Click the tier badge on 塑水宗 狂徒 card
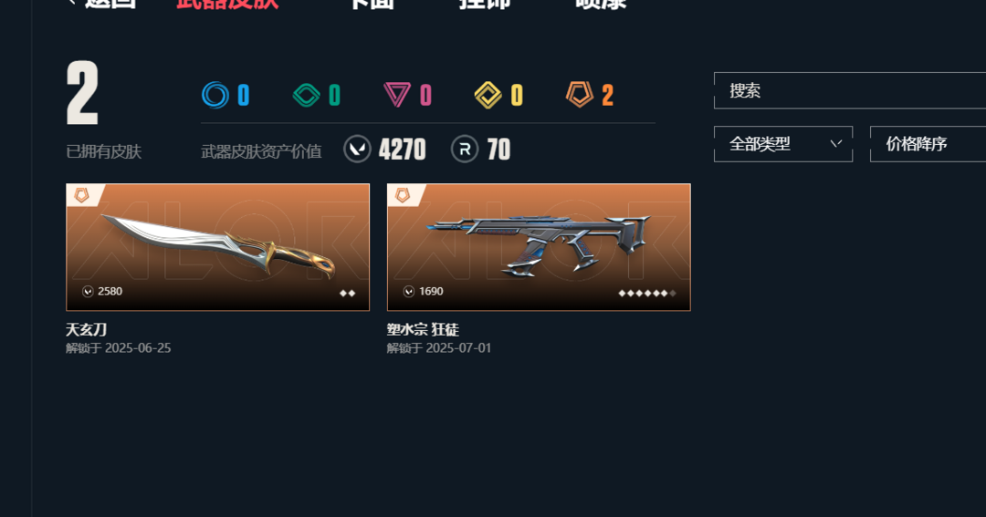 (403, 195)
